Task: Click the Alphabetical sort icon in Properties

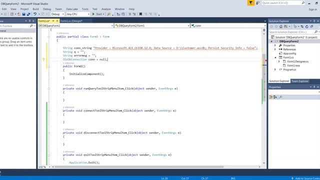Action: (275, 97)
